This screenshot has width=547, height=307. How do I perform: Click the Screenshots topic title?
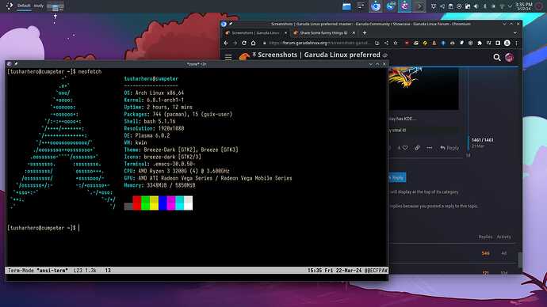pyautogui.click(x=319, y=55)
